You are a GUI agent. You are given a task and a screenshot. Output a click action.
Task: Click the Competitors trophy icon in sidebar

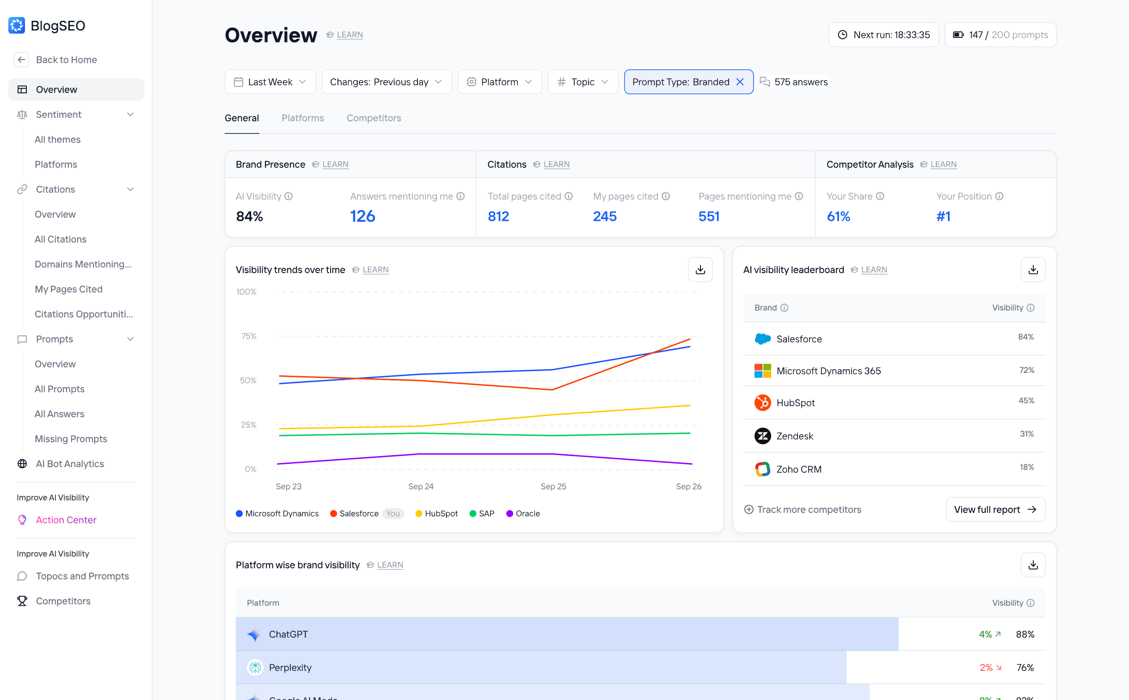click(22, 601)
